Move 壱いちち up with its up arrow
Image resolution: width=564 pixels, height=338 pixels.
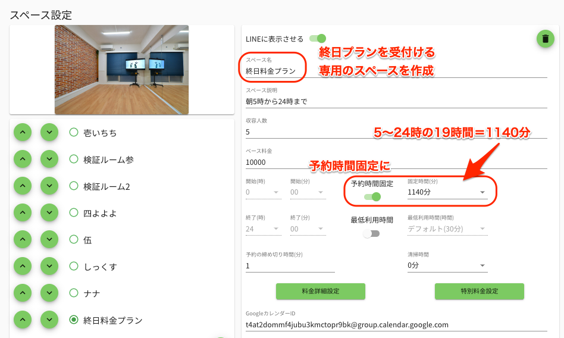pyautogui.click(x=22, y=133)
